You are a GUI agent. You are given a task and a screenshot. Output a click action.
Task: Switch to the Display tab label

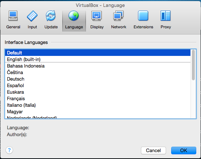(97, 27)
